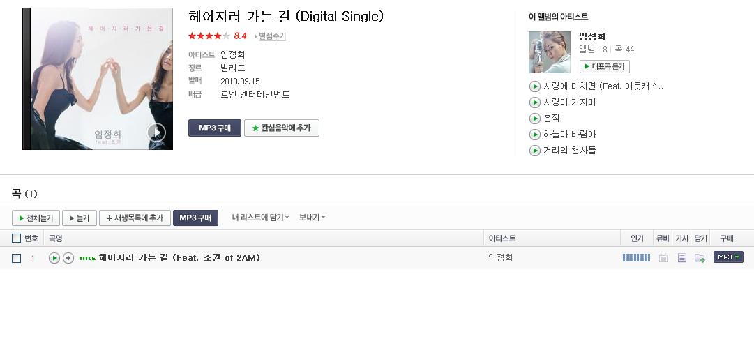This screenshot has height=357, width=754.
Task: Click the 전체듣기 play all button
Action: [x=36, y=218]
